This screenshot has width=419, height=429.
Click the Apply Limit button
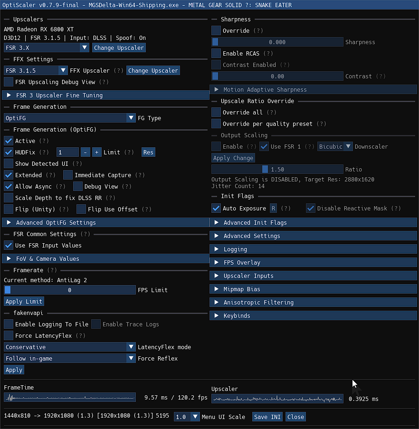(24, 301)
